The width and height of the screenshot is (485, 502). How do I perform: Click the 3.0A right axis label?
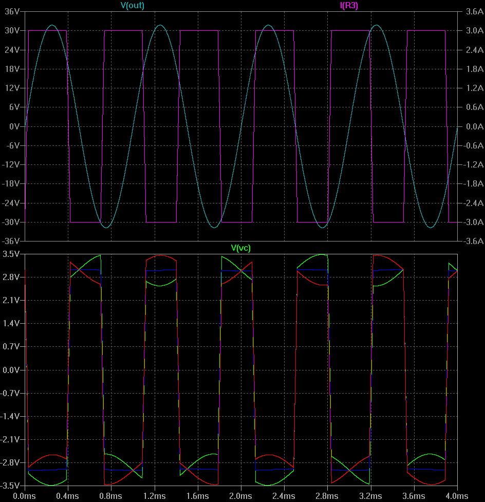tap(474, 31)
